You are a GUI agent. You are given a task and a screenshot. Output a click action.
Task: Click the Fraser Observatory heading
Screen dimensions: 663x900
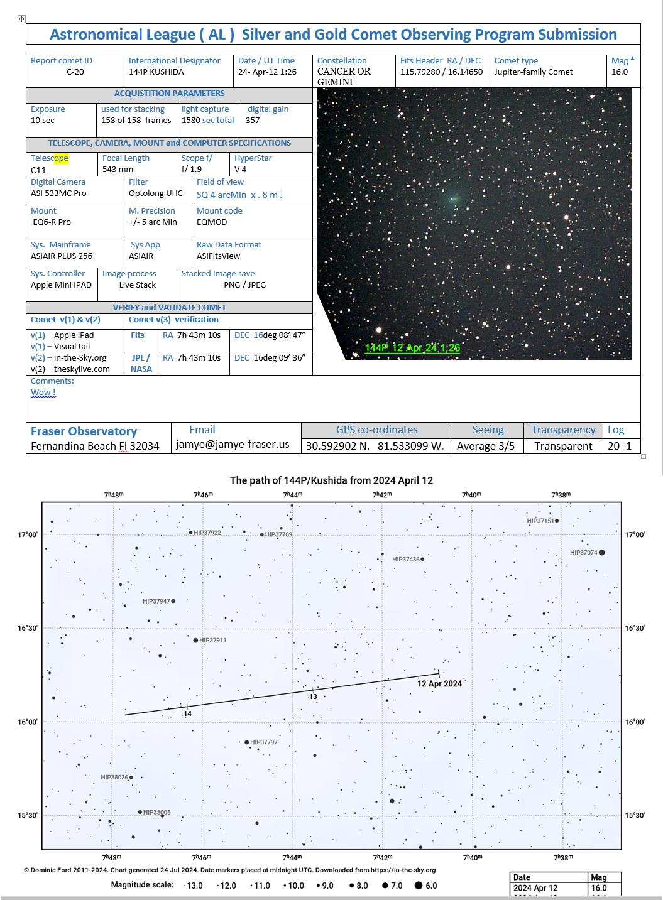[x=84, y=431]
